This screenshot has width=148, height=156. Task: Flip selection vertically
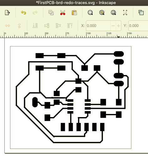pyautogui.click(x=19, y=26)
